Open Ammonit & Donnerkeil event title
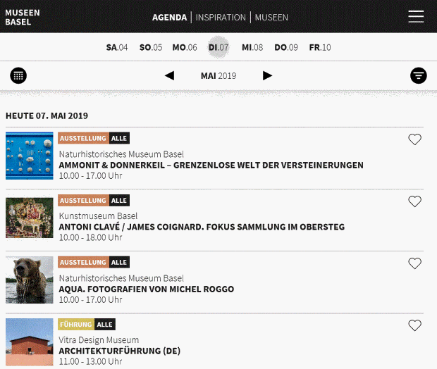This screenshot has height=369, width=437. [211, 165]
